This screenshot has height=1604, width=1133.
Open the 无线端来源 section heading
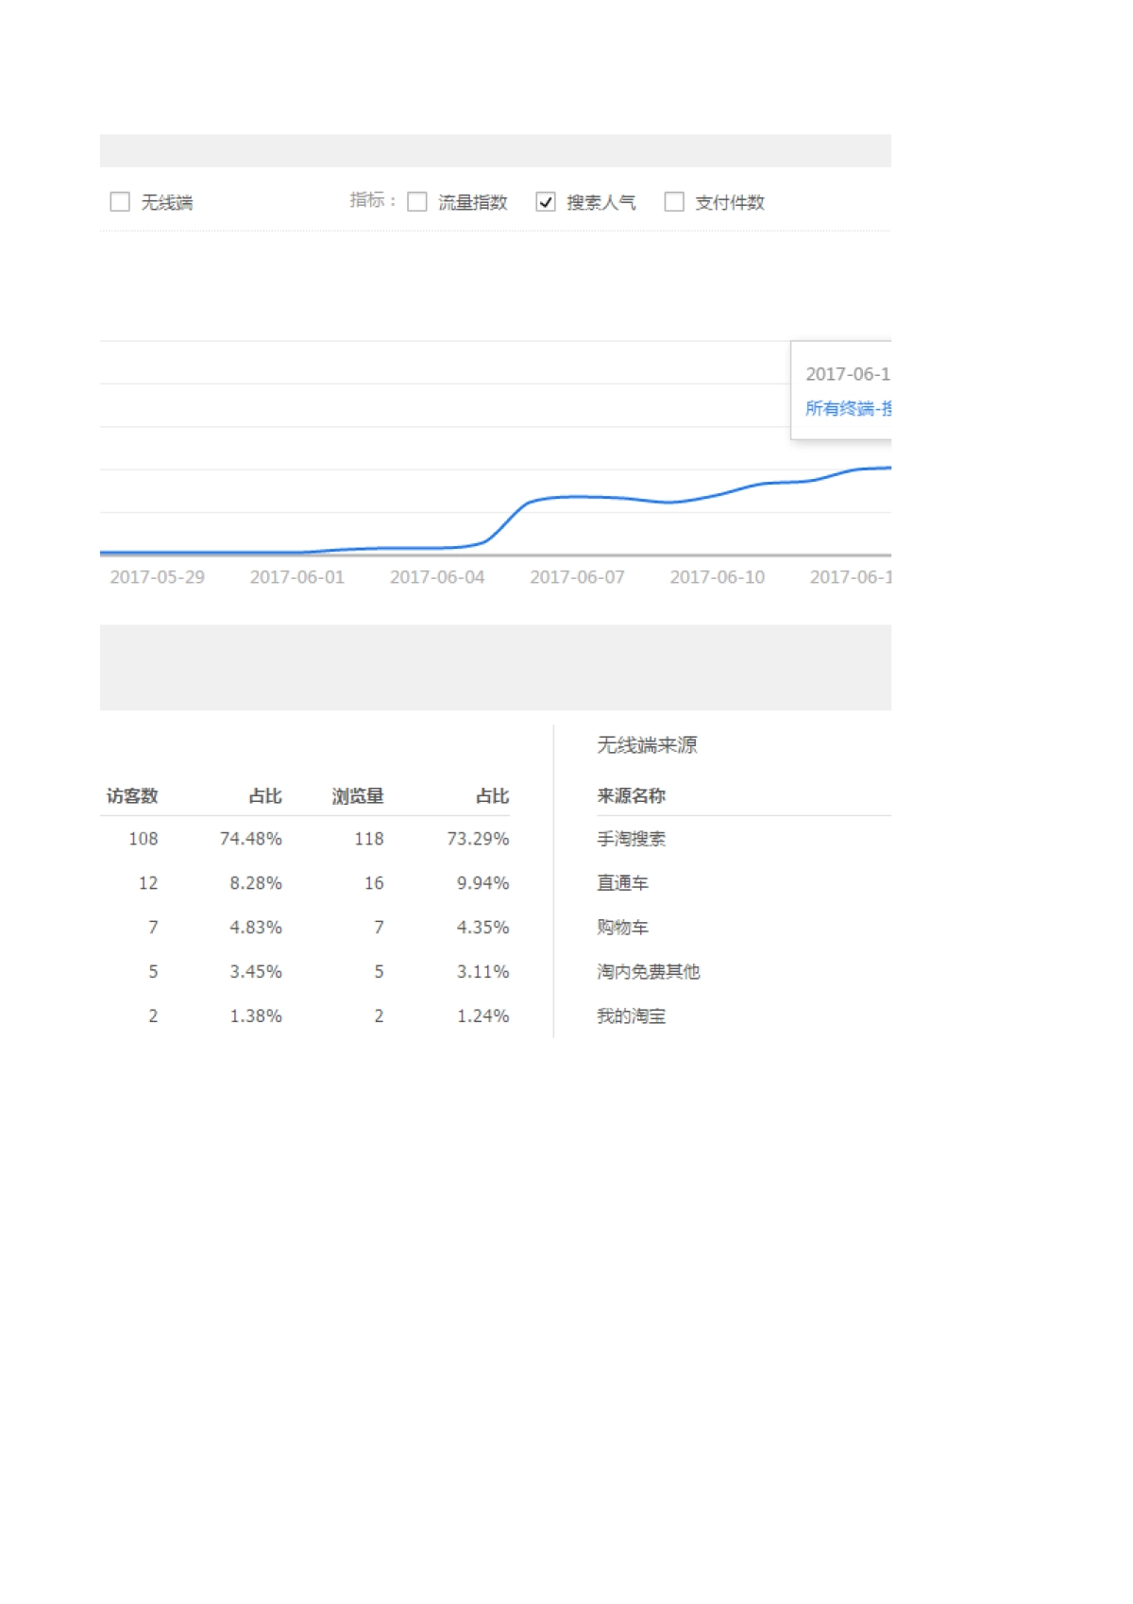pos(647,745)
